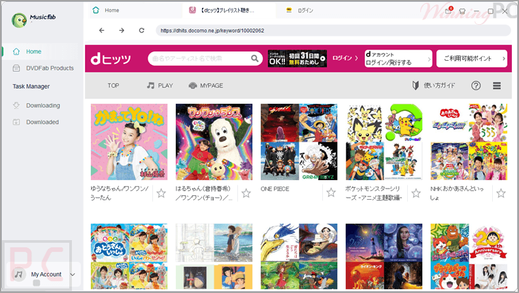Open the Ghibli scenery playlist cover
The width and height of the screenshot is (519, 293).
(214, 256)
